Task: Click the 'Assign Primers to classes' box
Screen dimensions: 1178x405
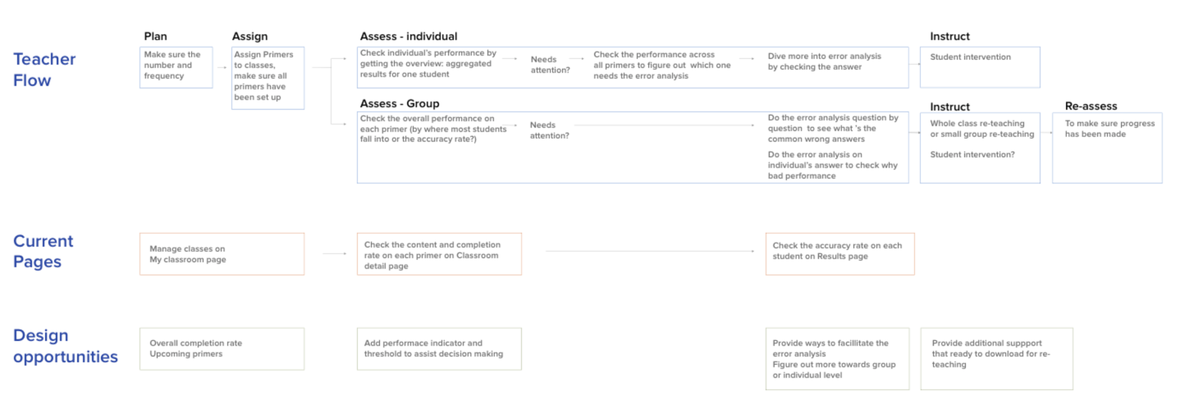Action: (x=268, y=77)
